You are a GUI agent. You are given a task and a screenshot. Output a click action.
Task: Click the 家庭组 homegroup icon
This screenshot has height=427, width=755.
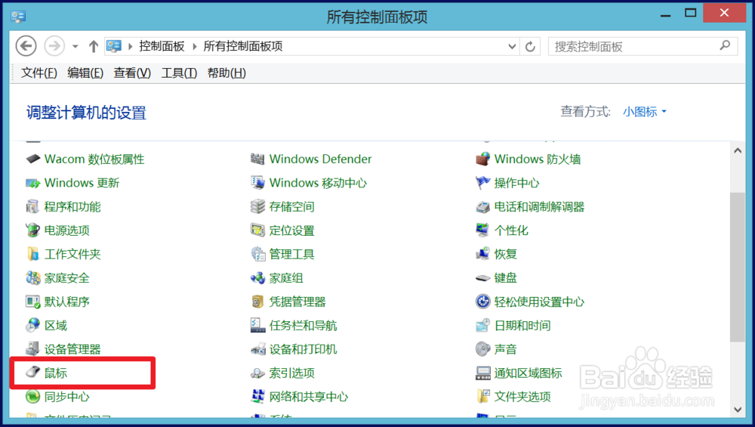tap(257, 278)
